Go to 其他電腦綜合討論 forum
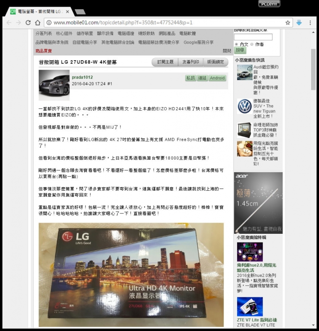319x331 pixels. point(118,42)
